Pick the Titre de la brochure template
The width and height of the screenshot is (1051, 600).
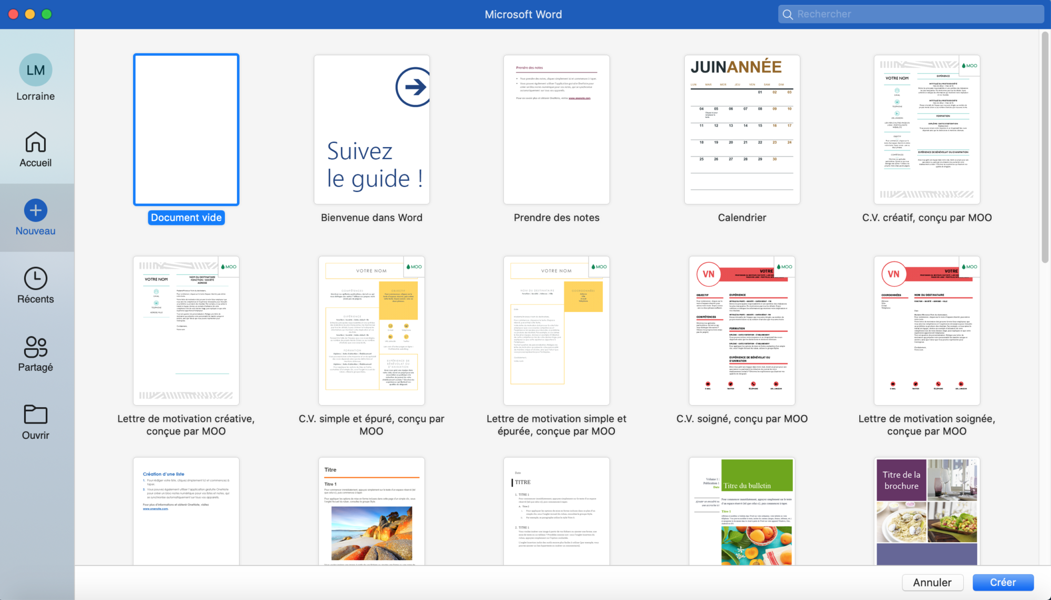coord(927,511)
